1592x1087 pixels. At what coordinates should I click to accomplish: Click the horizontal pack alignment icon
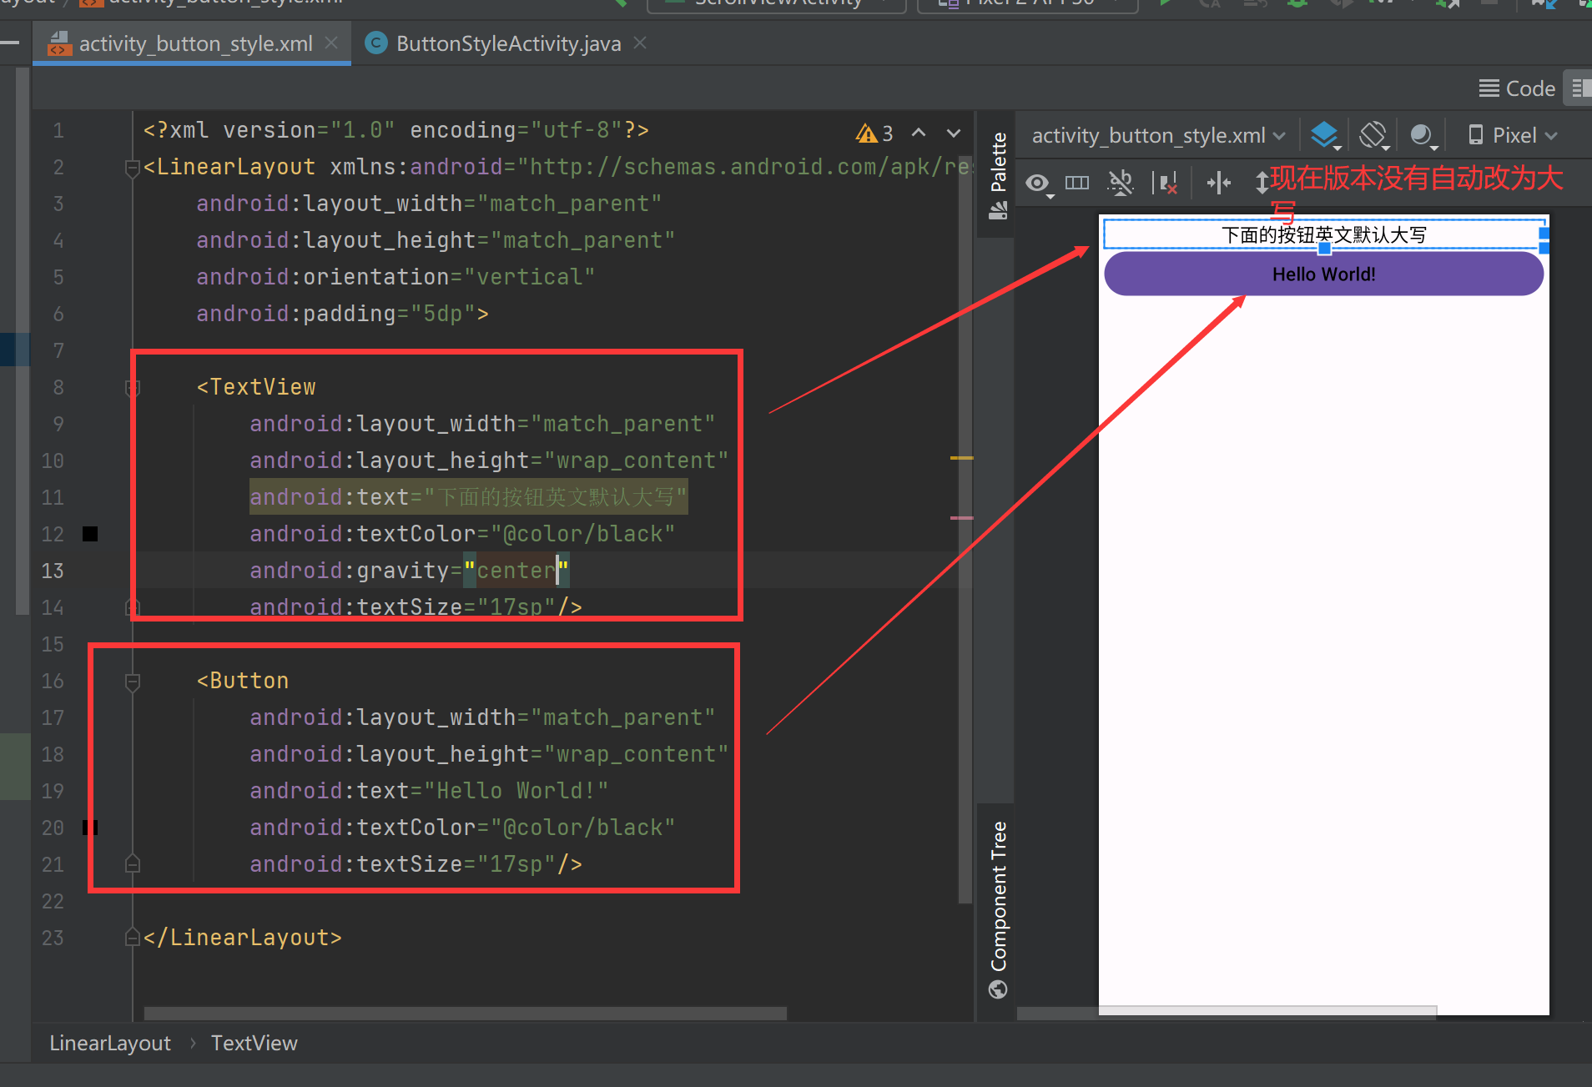[1219, 183]
